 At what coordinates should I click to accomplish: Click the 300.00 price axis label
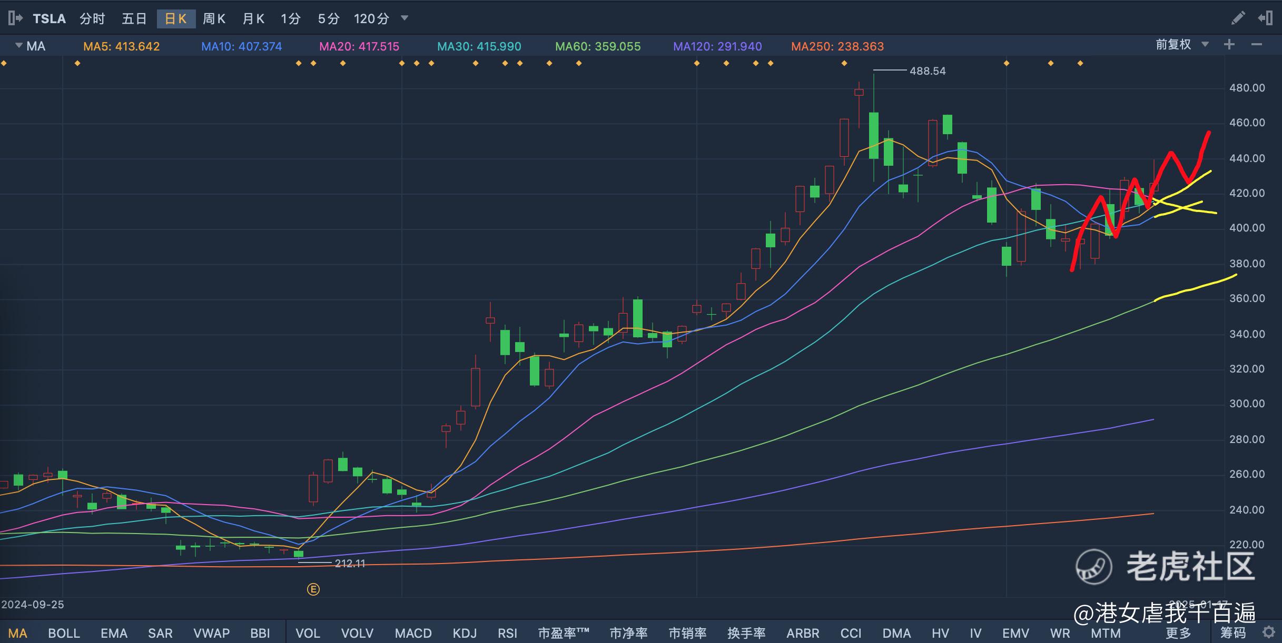pyautogui.click(x=1247, y=404)
